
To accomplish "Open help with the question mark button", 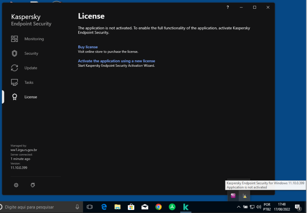I will click(227, 7).
